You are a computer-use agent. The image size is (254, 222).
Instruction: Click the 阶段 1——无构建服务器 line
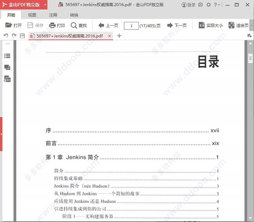click(141, 217)
